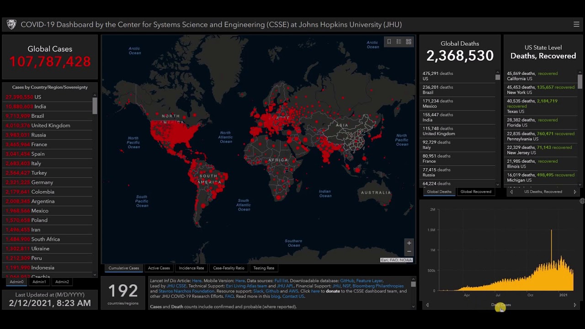This screenshot has height=329, width=585.
Task: Open the FAQ link
Action: tap(229, 296)
